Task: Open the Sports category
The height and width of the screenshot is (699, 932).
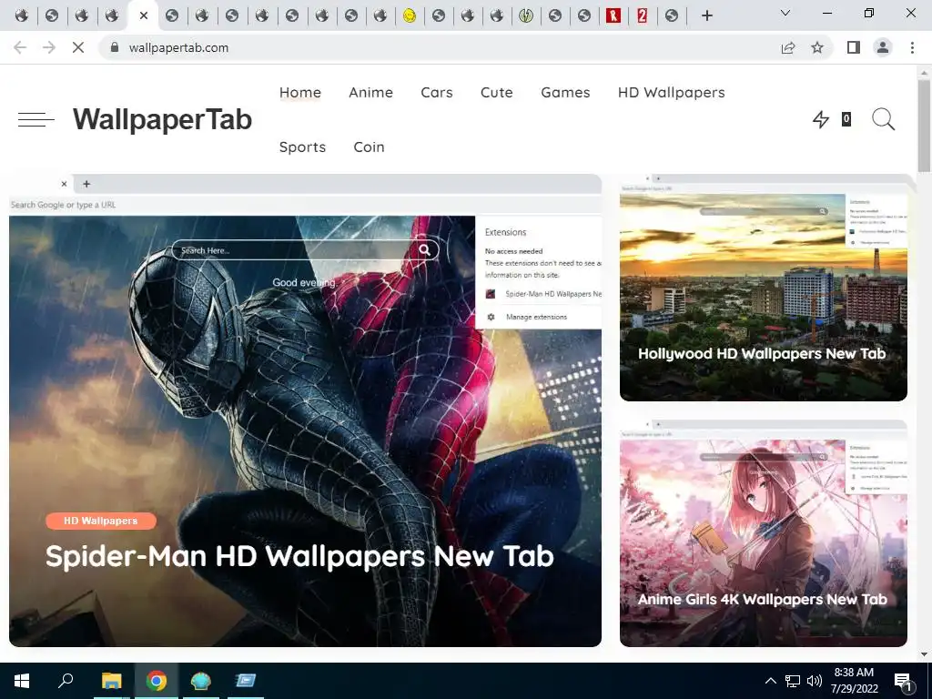Action: [302, 147]
